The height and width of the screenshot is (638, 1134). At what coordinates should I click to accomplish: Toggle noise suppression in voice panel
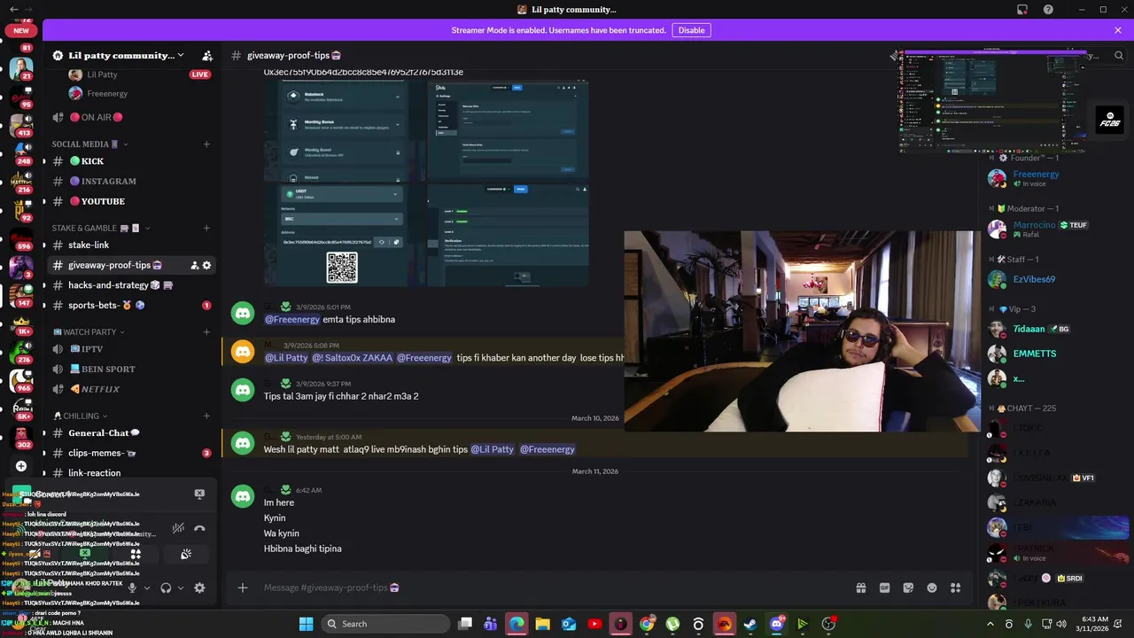pos(178,528)
